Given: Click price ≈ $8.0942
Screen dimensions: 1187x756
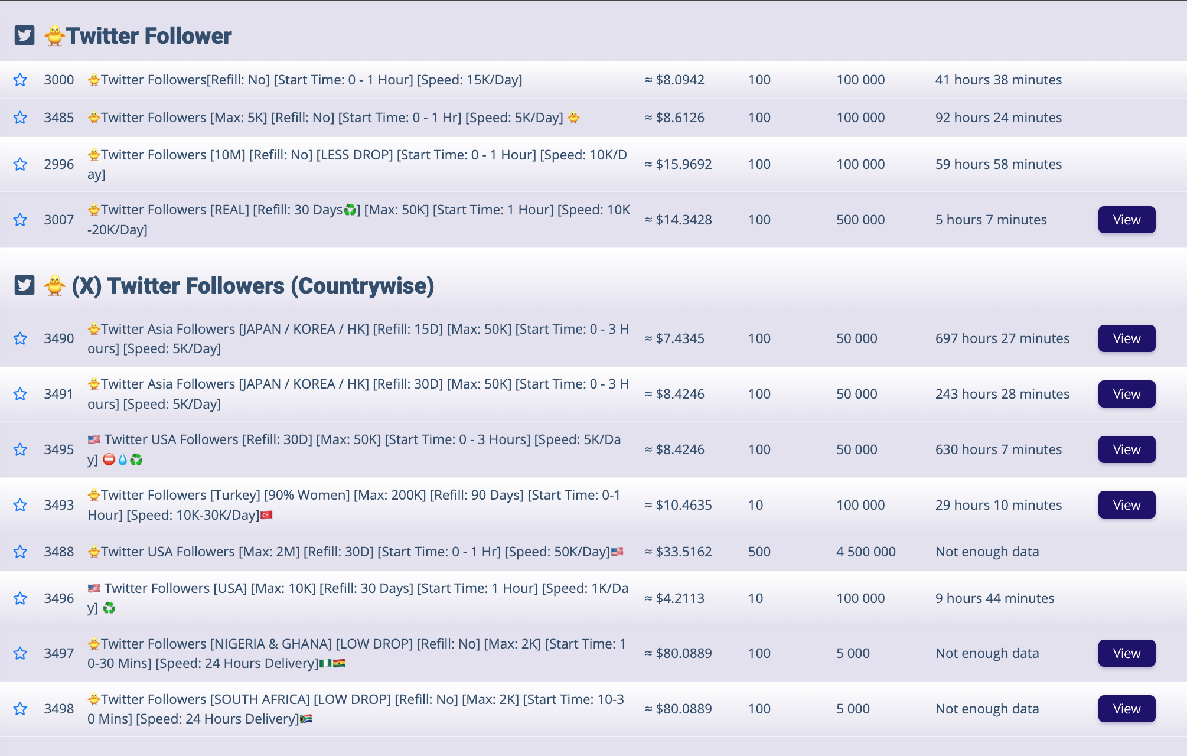Looking at the screenshot, I should pyautogui.click(x=674, y=80).
